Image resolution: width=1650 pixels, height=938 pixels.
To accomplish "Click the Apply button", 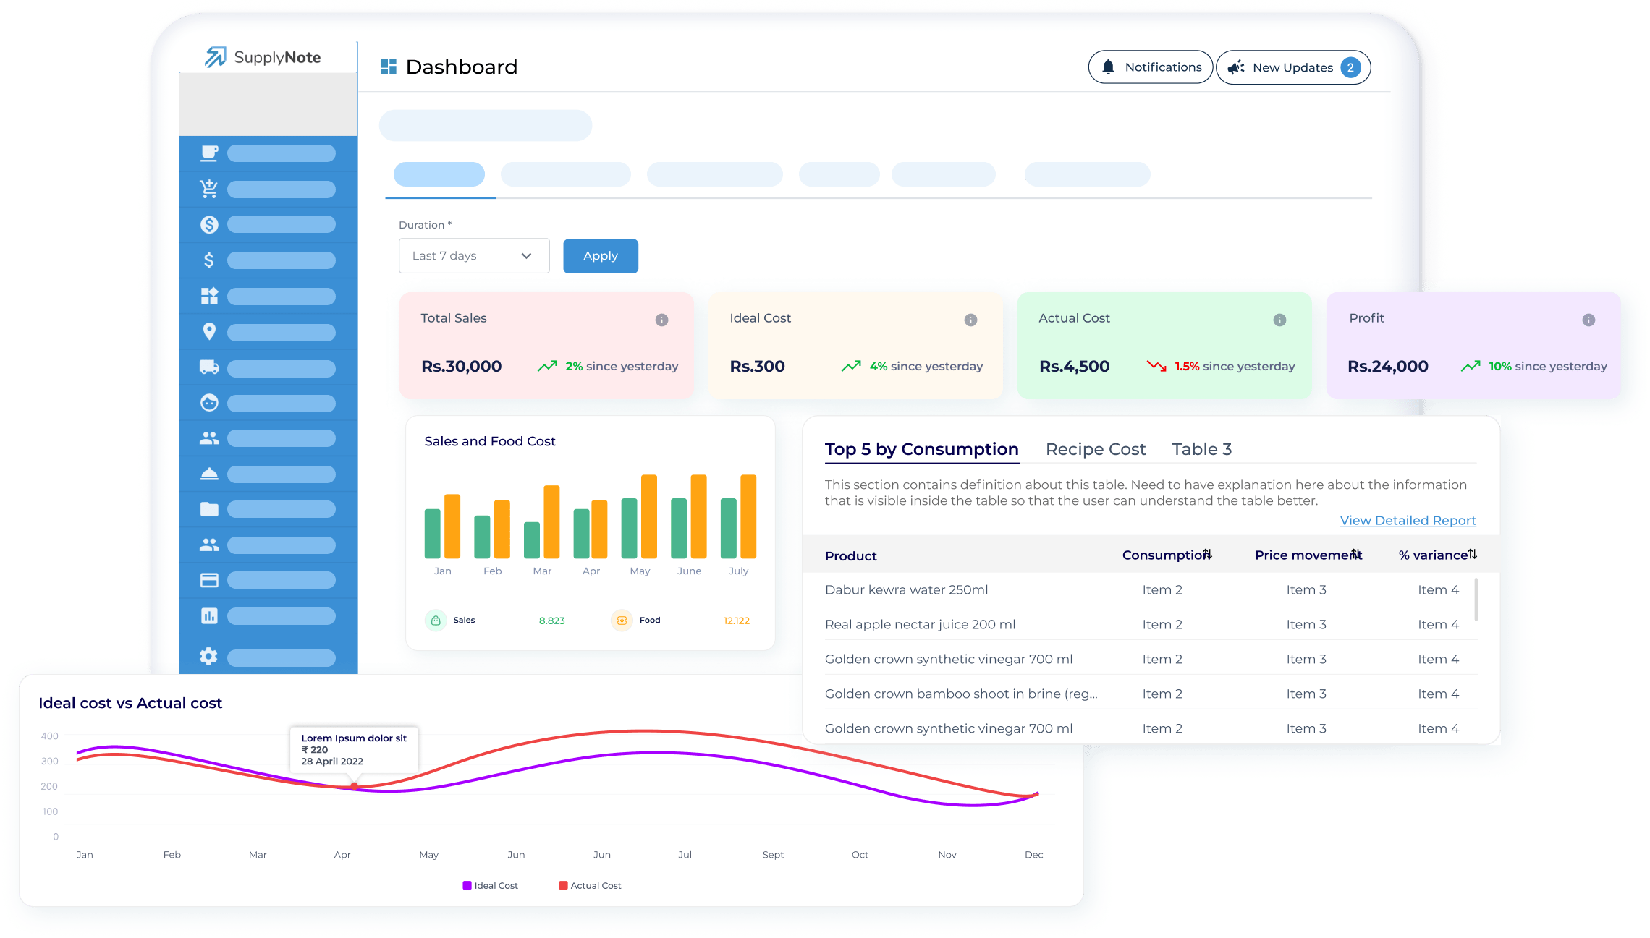I will pos(600,255).
